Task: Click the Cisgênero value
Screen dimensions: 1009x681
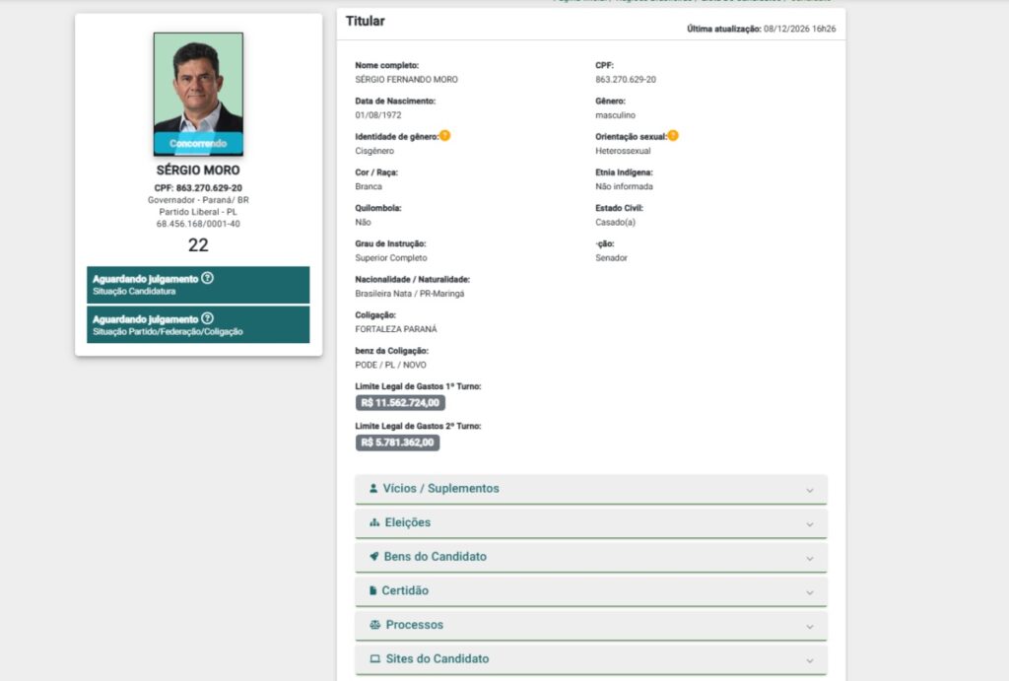Action: point(374,151)
